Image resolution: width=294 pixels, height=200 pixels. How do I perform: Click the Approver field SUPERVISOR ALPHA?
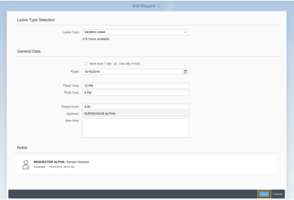[x=135, y=114]
